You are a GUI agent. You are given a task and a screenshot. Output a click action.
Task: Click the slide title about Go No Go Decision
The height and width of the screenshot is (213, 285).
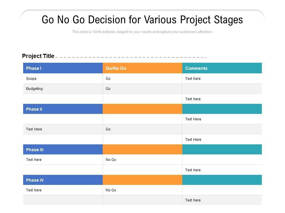[x=142, y=20]
